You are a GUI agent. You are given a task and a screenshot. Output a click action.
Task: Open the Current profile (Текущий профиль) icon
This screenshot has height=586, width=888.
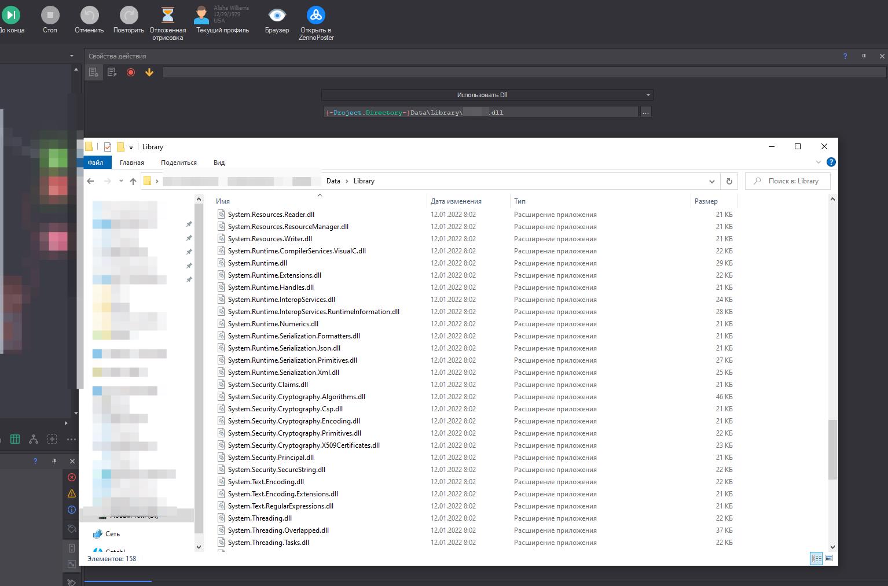tap(201, 16)
